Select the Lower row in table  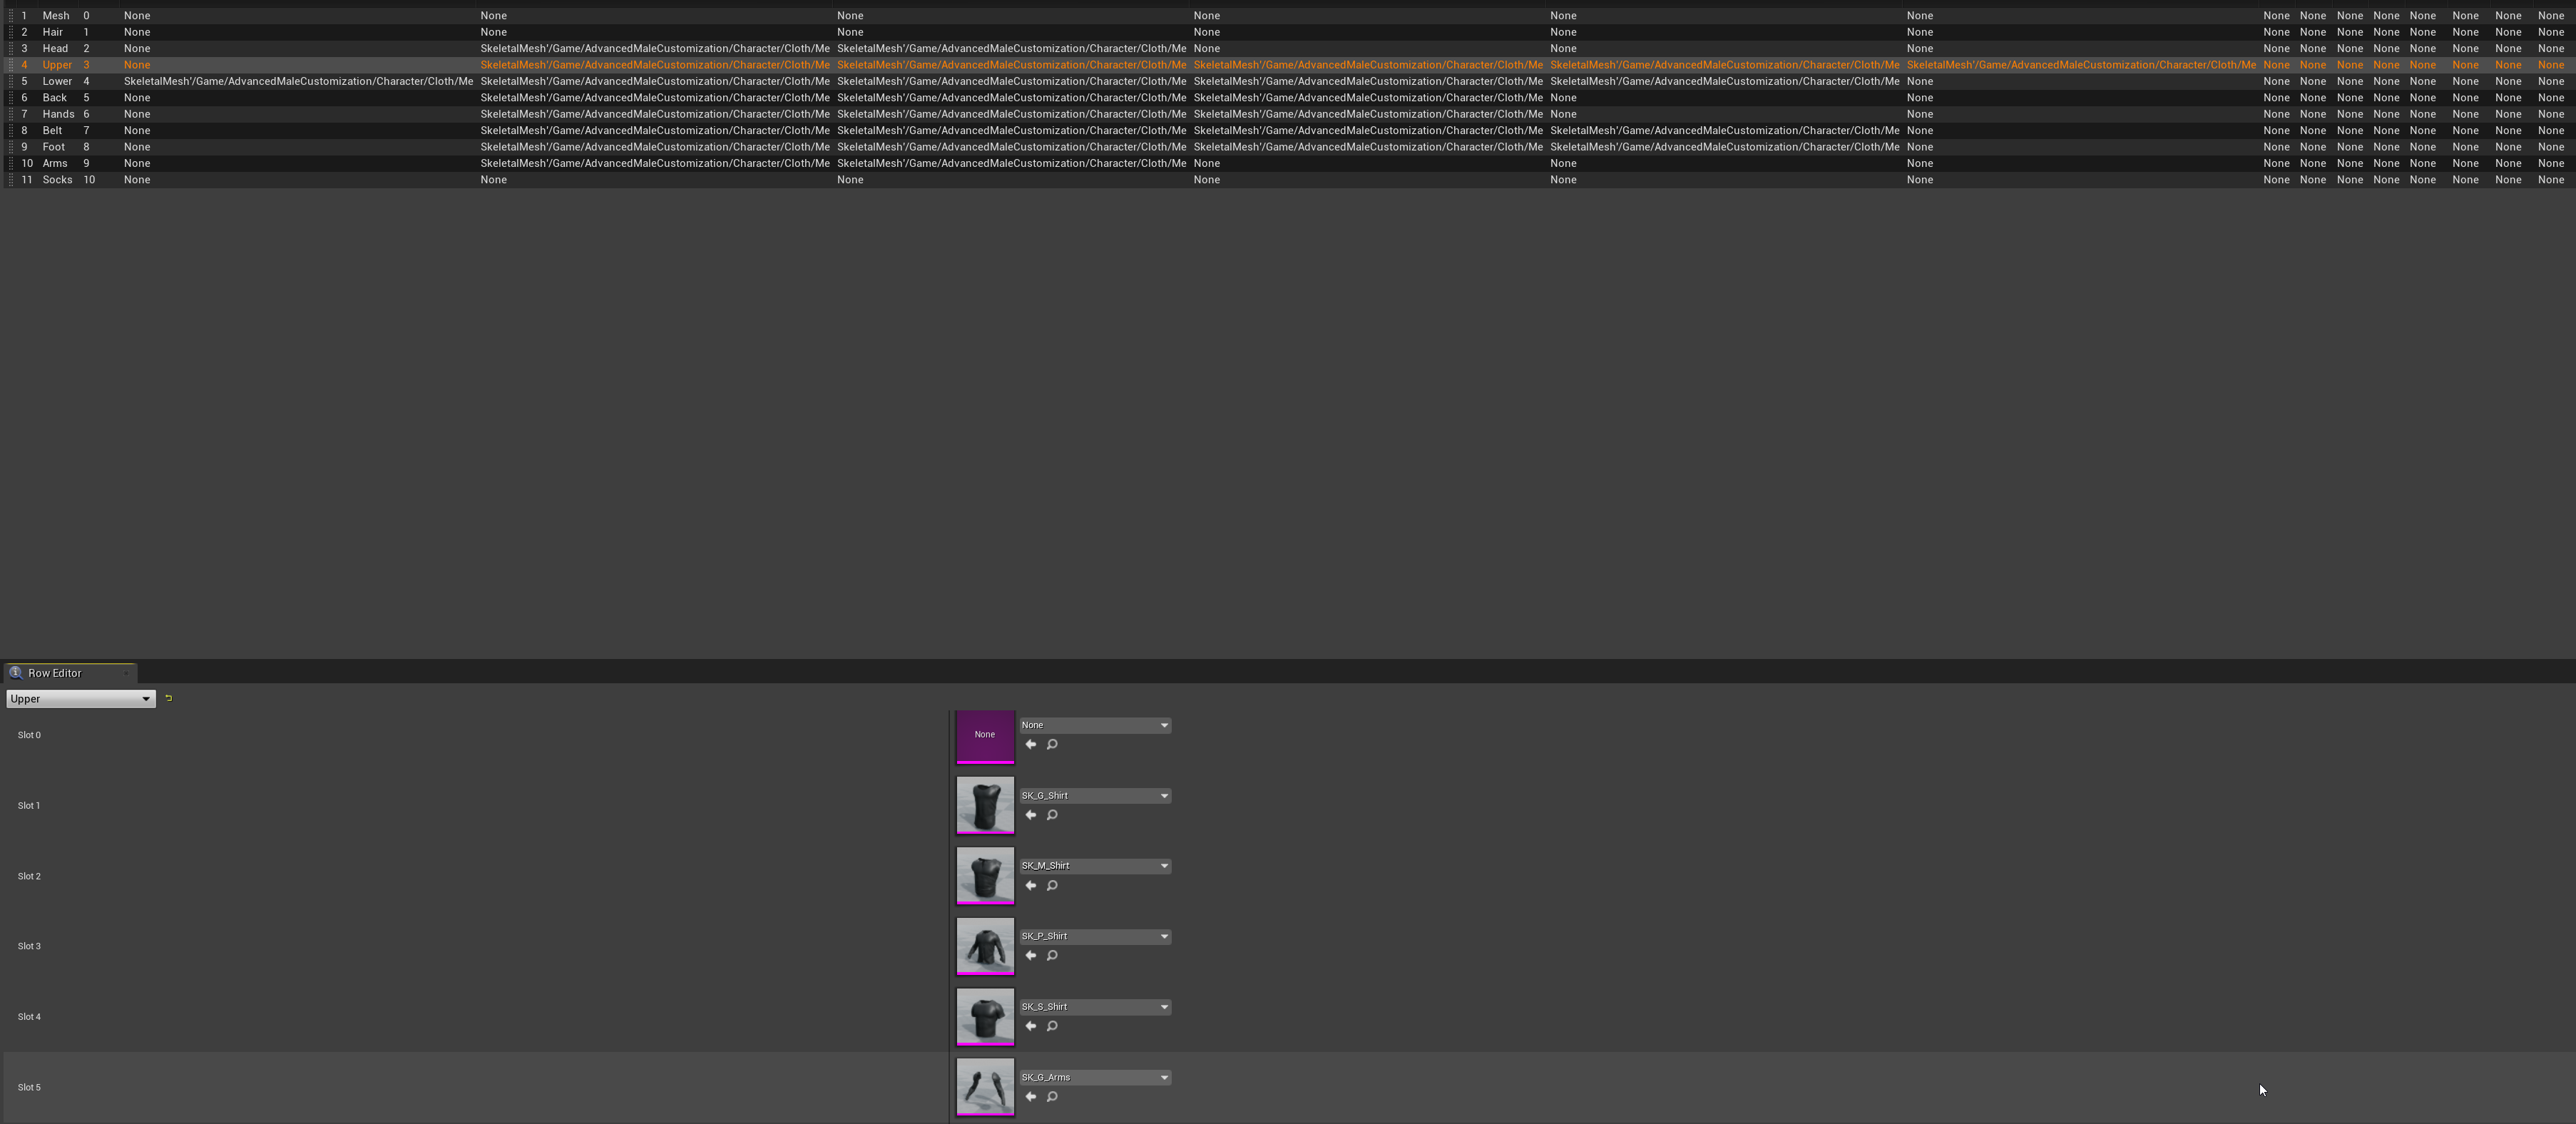(x=57, y=81)
